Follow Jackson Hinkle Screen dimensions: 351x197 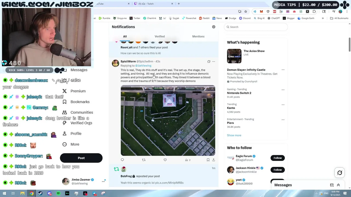coord(278,170)
